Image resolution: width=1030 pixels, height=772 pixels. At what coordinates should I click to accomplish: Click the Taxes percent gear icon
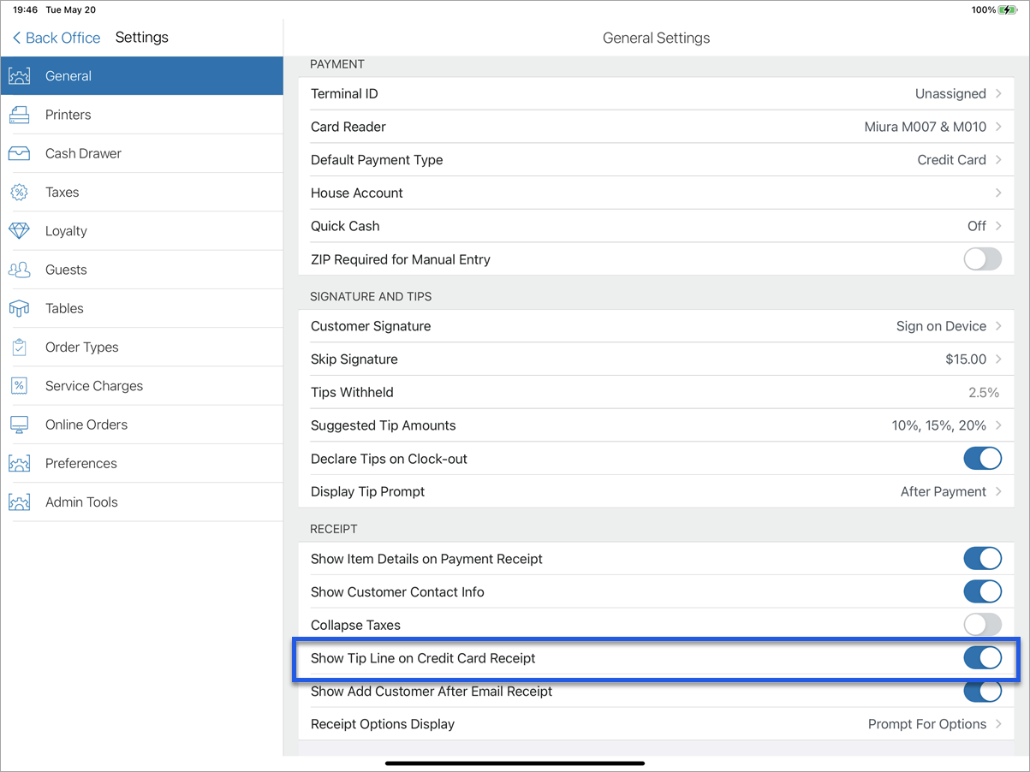(19, 193)
